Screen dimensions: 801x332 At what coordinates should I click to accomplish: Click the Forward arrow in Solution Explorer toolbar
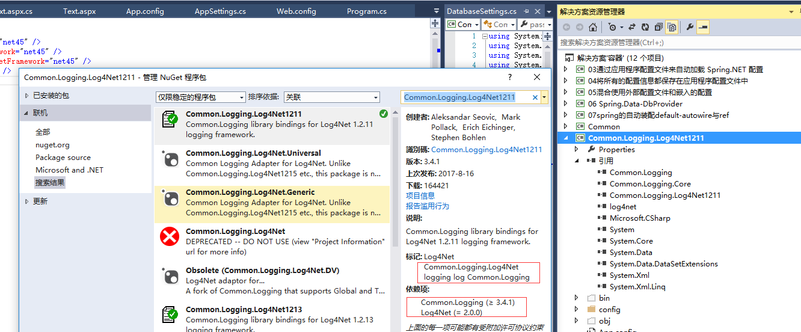click(x=580, y=27)
